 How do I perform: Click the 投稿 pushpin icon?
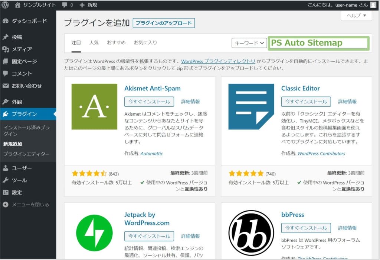pos(6,37)
